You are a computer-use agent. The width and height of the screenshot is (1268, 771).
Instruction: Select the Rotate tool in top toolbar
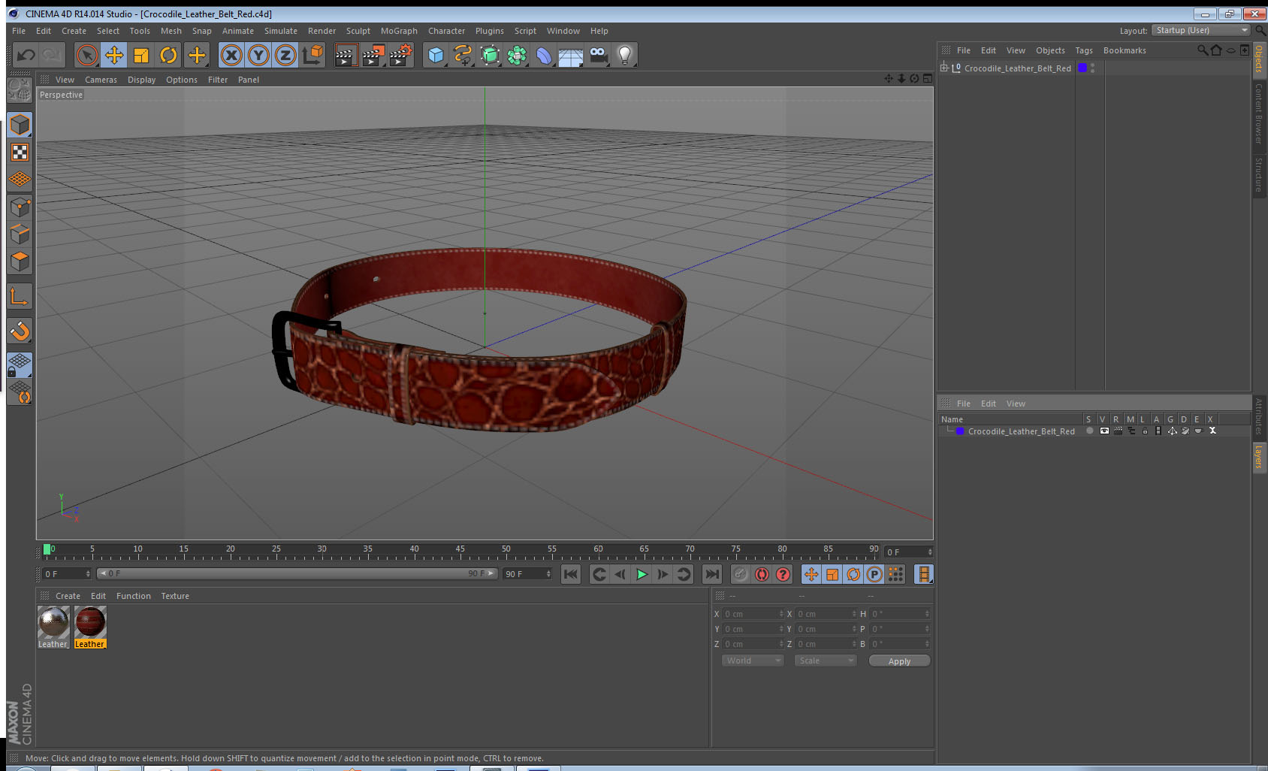[168, 55]
